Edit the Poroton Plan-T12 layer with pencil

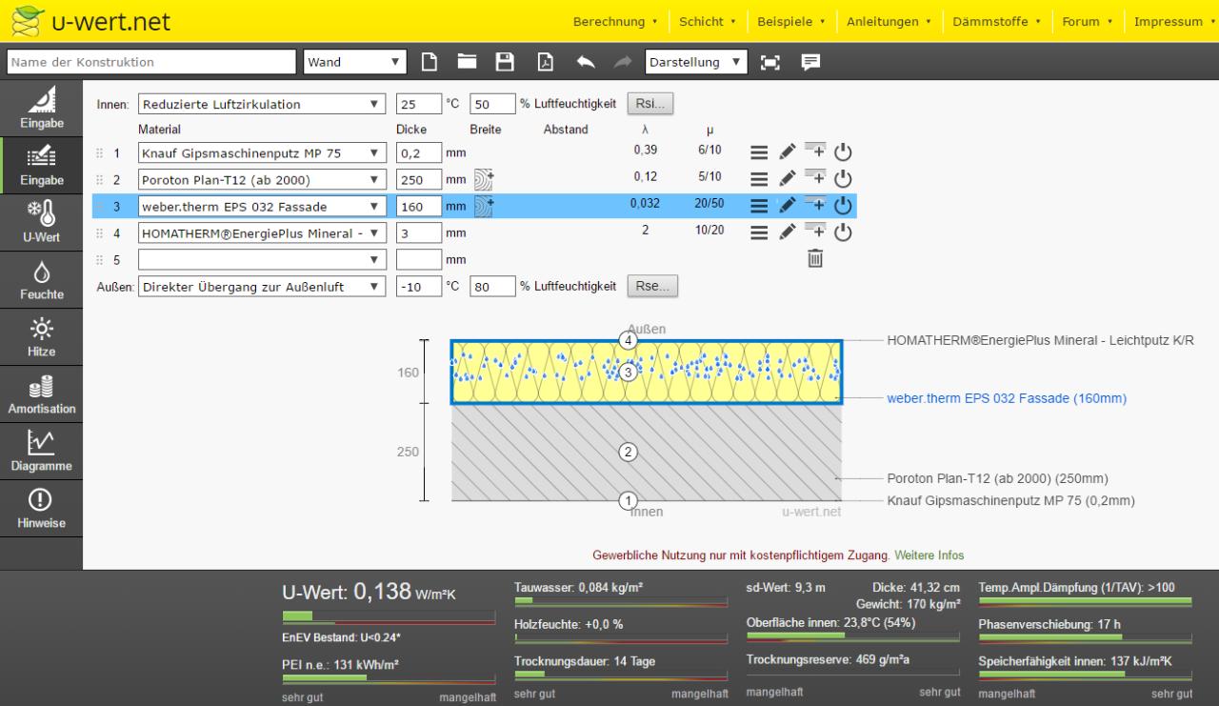pos(787,179)
